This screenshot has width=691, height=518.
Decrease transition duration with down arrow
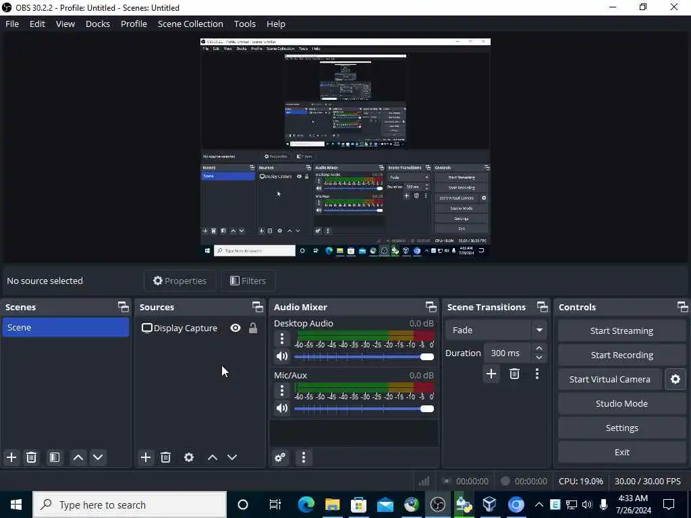click(539, 357)
